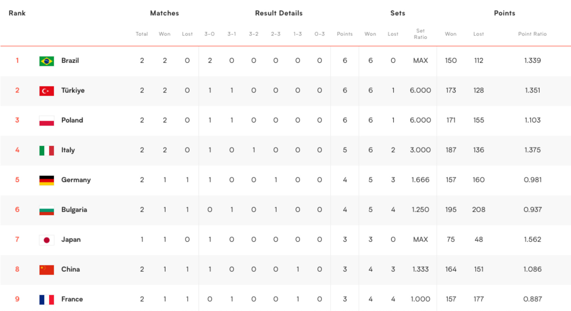
Task: Click the China flag icon
Action: [47, 270]
